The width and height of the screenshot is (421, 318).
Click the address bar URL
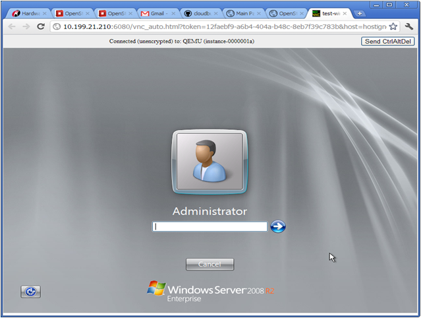coord(225,26)
